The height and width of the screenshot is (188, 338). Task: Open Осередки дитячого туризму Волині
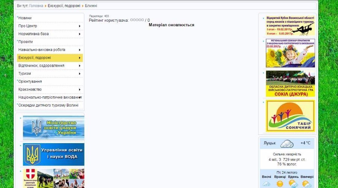48,105
